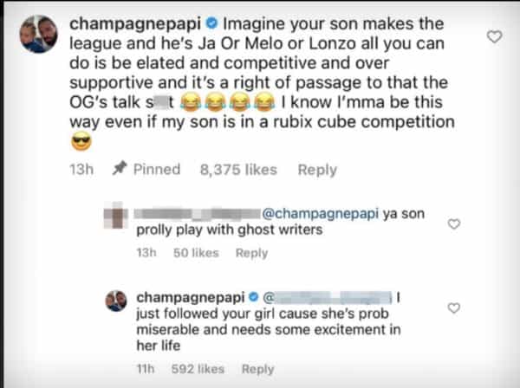Like the 'followed your girl' reply with the heart
This screenshot has height=388, width=520.
point(452,307)
